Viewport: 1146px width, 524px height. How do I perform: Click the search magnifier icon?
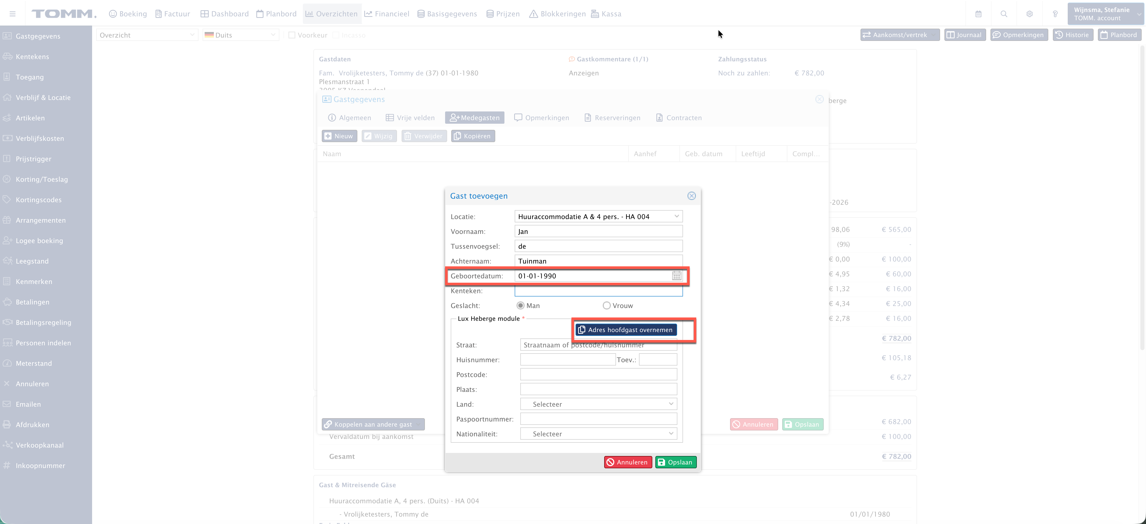pos(1004,14)
